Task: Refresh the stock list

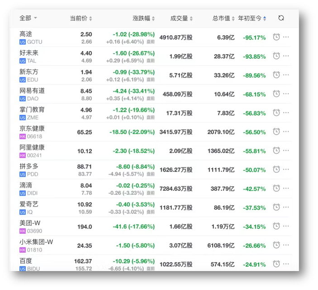Action: pos(281,18)
